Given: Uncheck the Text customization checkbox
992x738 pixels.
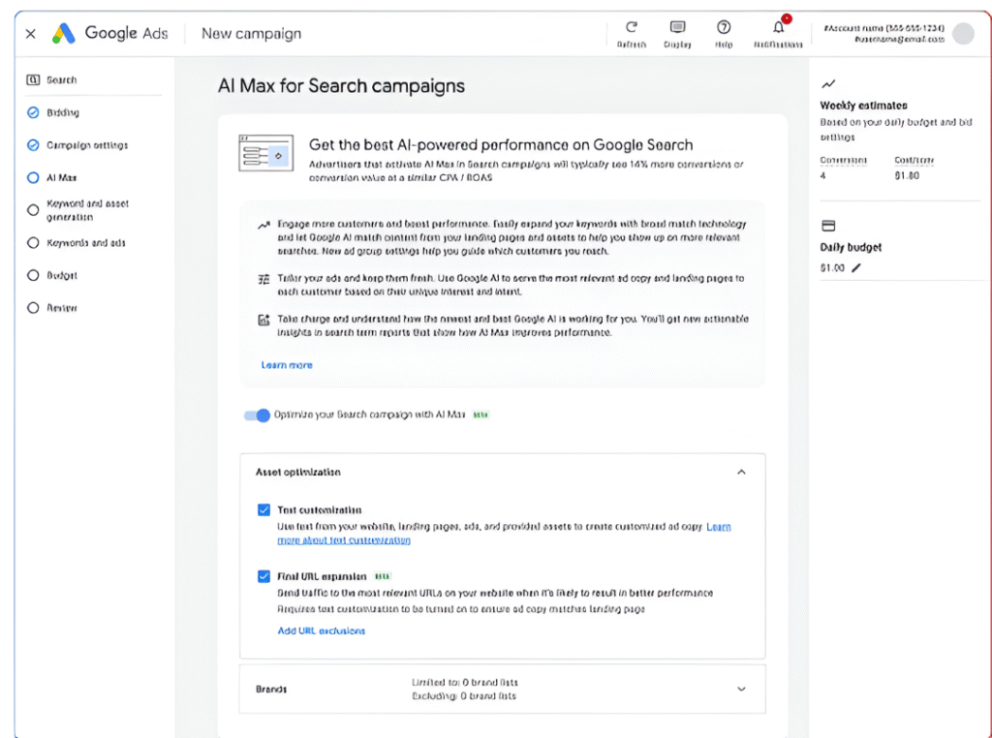Looking at the screenshot, I should click(x=263, y=509).
